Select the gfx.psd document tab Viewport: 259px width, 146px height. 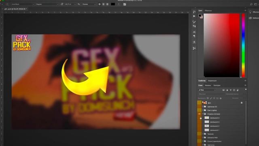point(16,9)
